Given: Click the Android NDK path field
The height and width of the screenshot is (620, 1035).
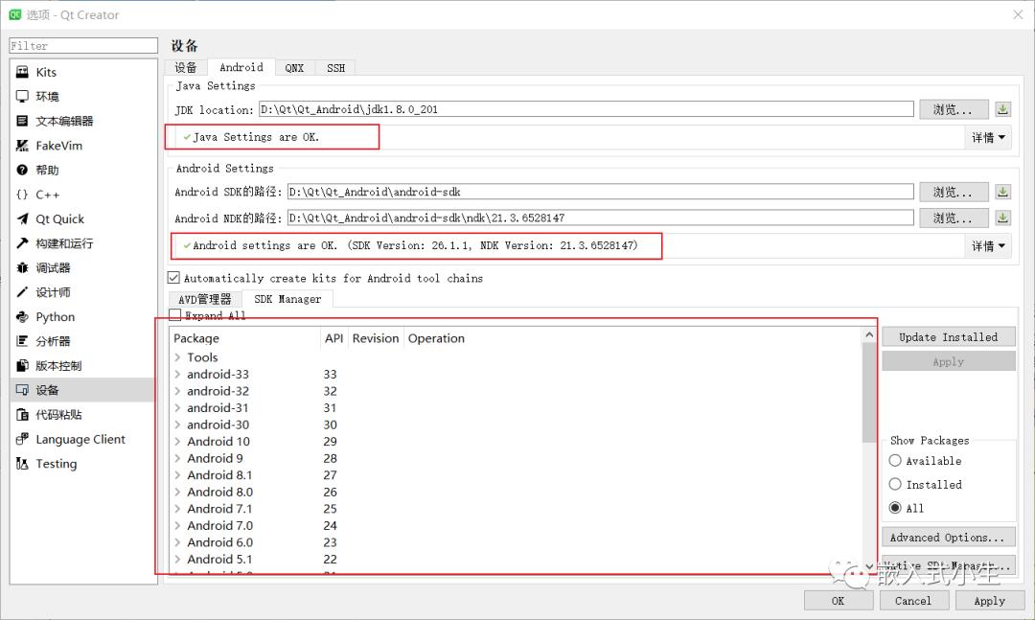Looking at the screenshot, I should pos(601,218).
